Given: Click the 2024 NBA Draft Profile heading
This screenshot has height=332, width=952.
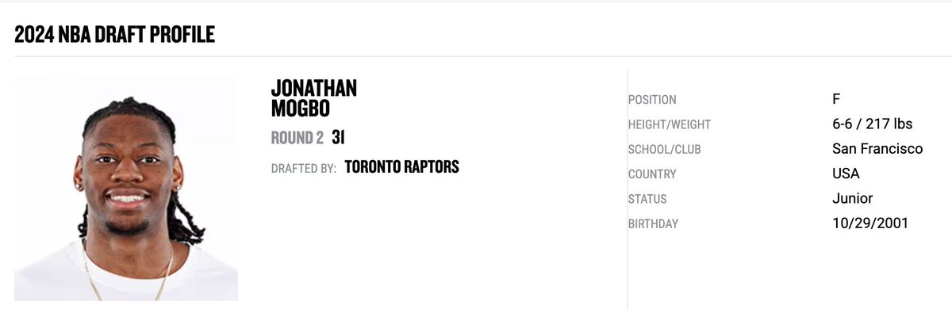Looking at the screenshot, I should (x=114, y=33).
